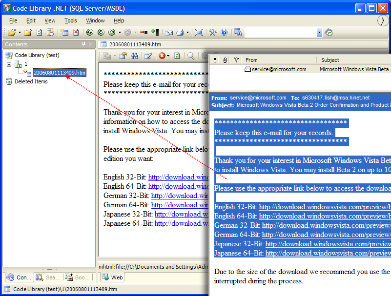
Task: Click the blue help question mark icon
Action: [224, 32]
